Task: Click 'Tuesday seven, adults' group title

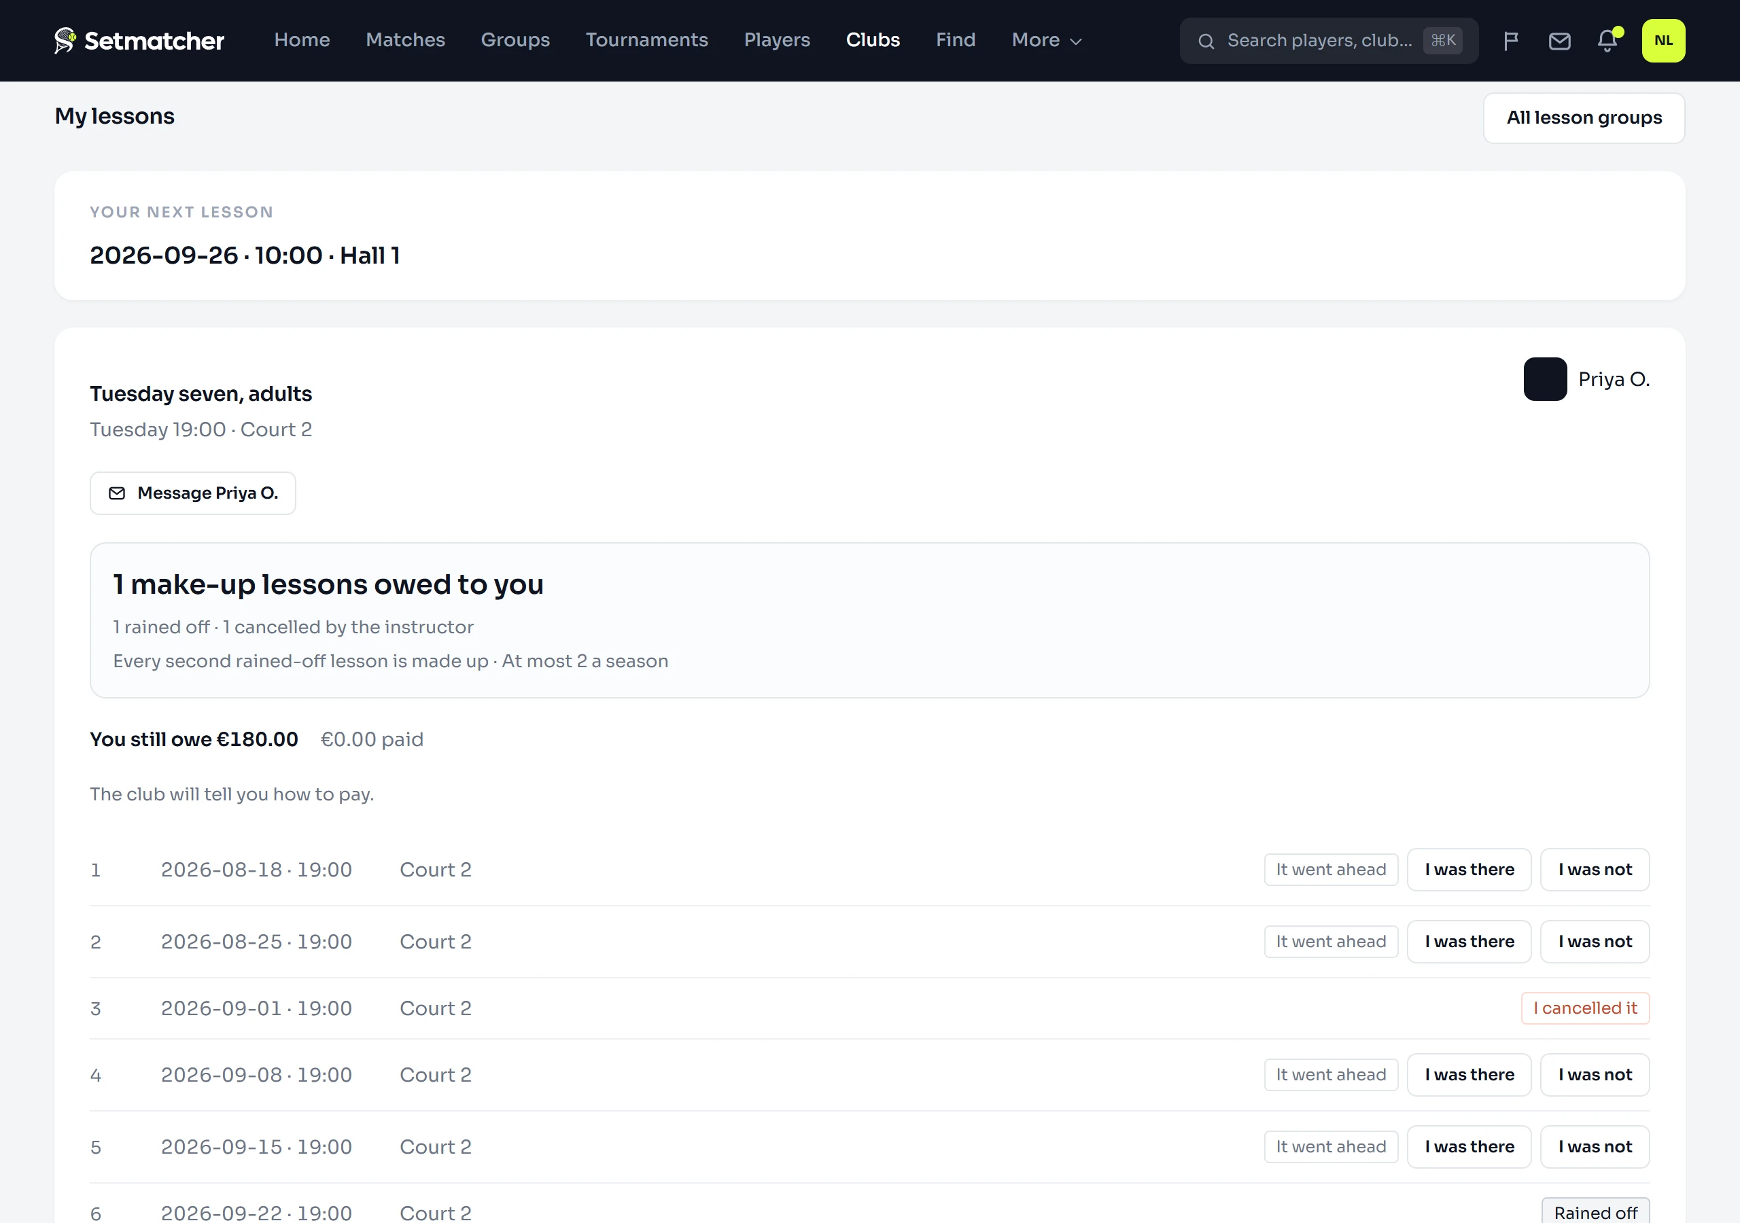Action: click(x=201, y=394)
